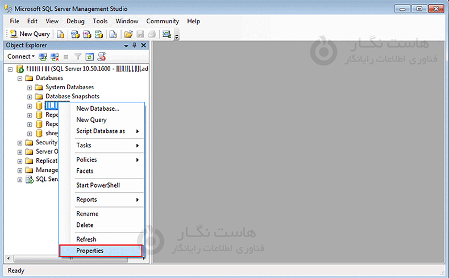Viewport: 449px width, 278px height.
Task: Click the New Query toolbar button
Action: [30, 34]
